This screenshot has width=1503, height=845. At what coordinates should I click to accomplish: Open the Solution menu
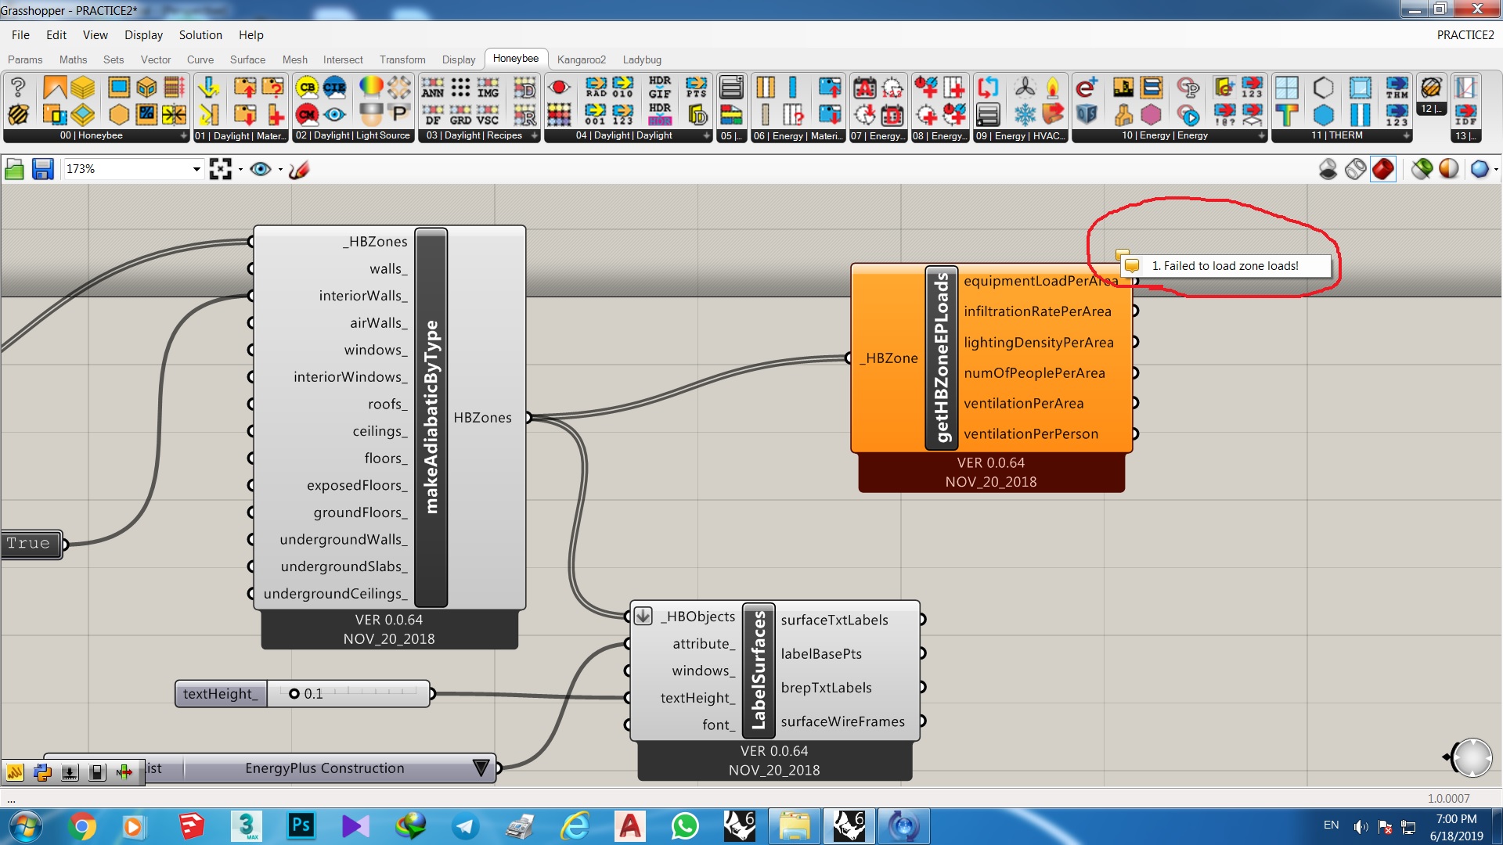[x=200, y=35]
